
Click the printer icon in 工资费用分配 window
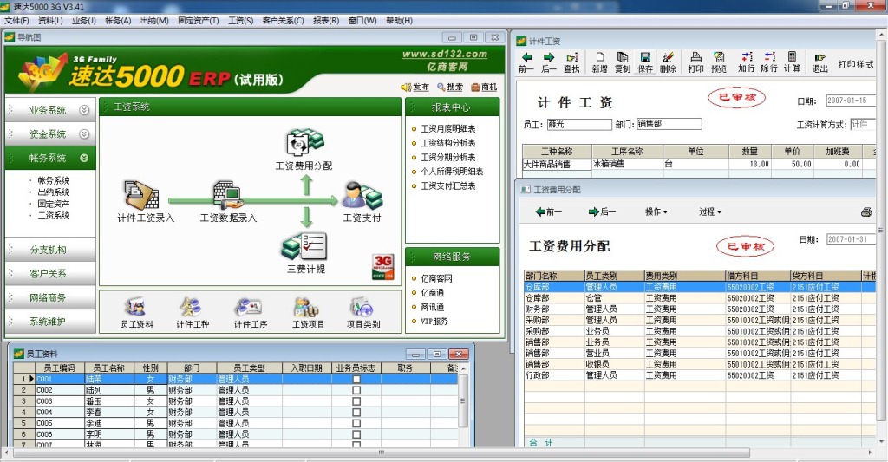[866, 211]
